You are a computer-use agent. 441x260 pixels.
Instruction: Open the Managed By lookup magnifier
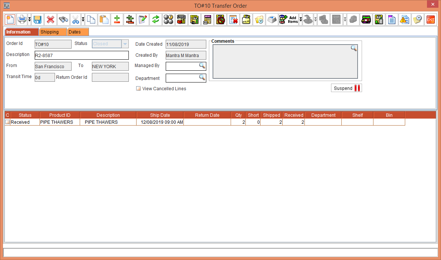click(202, 66)
